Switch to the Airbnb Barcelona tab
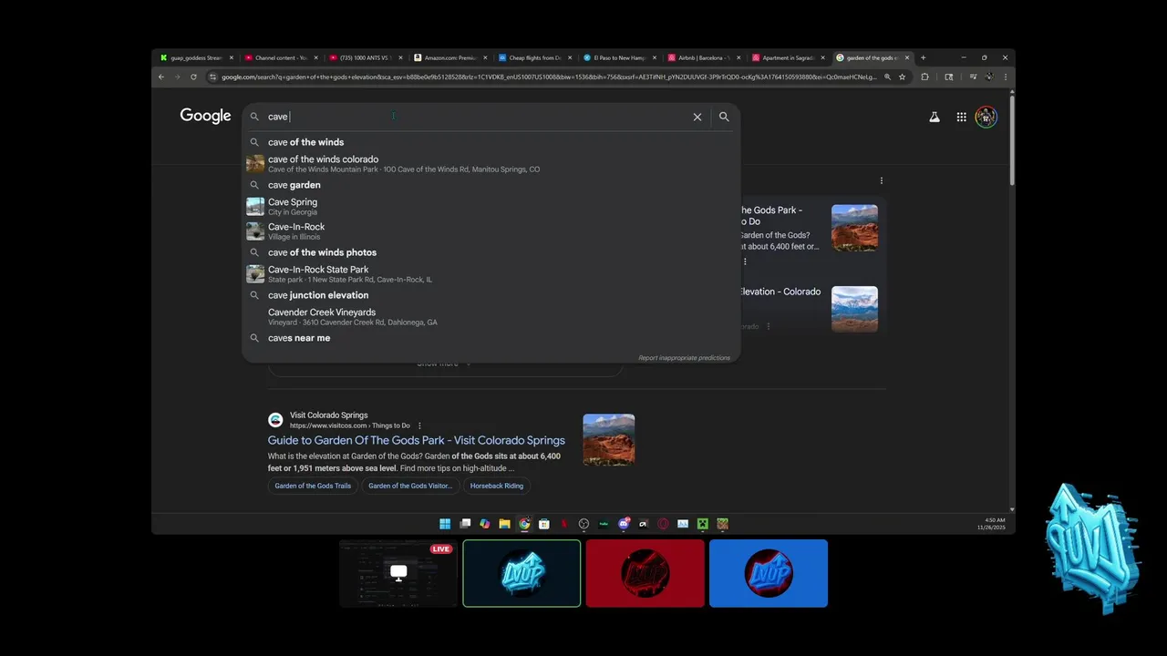This screenshot has height=656, width=1167. coord(703,57)
